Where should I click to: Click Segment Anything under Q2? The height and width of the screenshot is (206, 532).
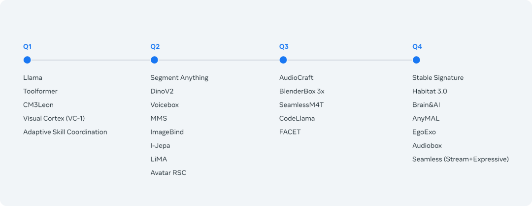179,78
